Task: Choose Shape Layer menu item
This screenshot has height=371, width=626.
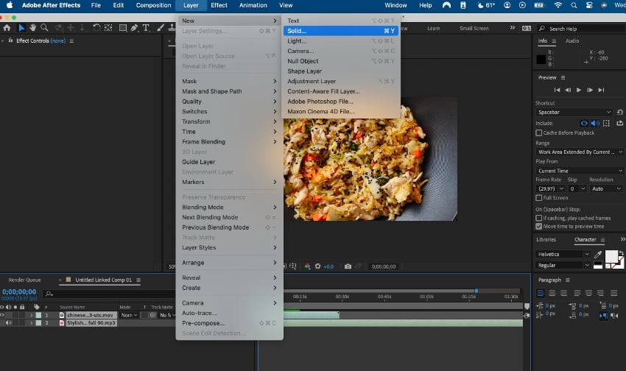Action: coord(340,71)
